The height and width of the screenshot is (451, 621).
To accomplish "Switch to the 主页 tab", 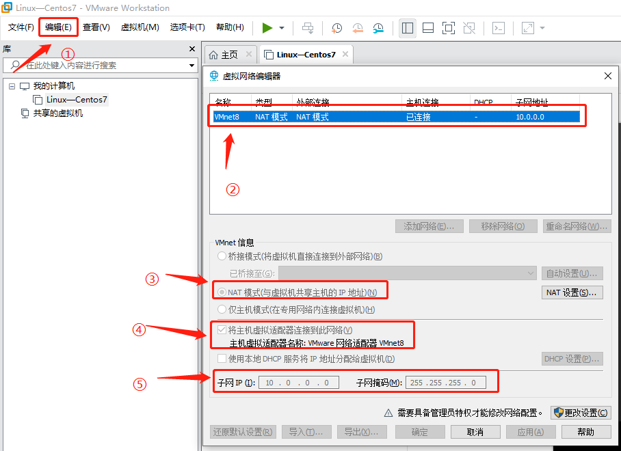I will (230, 55).
